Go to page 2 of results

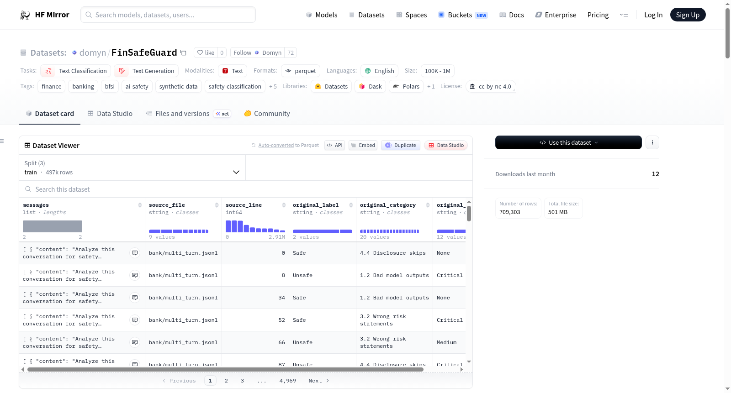[226, 381]
